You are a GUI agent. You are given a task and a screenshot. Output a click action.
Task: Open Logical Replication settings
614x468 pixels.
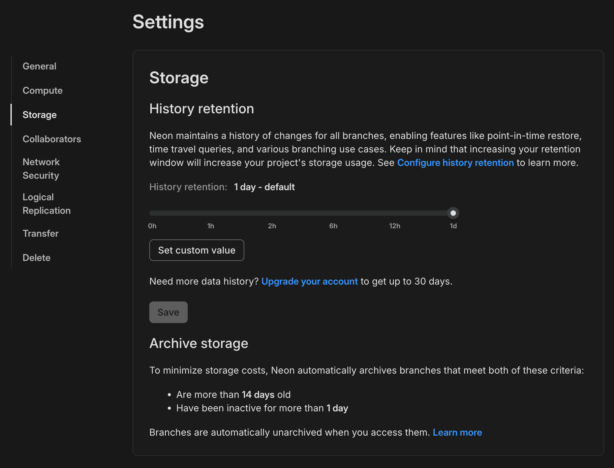47,204
